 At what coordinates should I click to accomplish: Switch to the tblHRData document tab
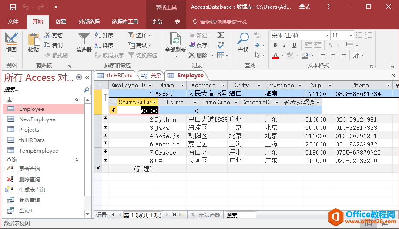coord(116,75)
